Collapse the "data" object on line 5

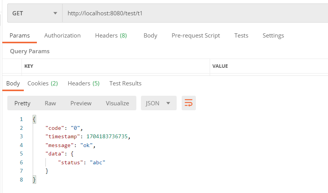point(72,154)
